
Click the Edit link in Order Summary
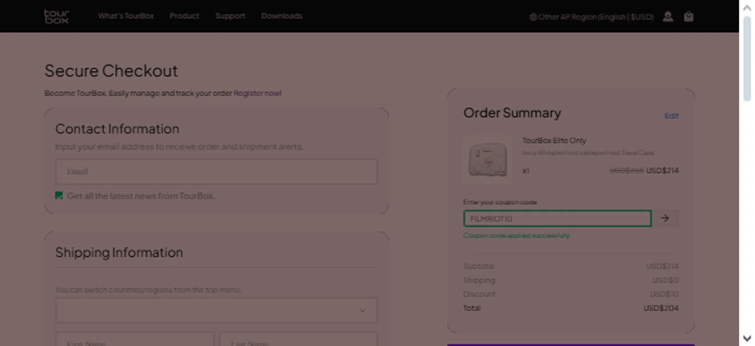(671, 116)
